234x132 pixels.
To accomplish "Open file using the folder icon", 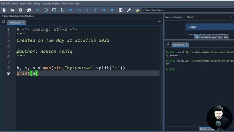I will (x=12, y=10).
